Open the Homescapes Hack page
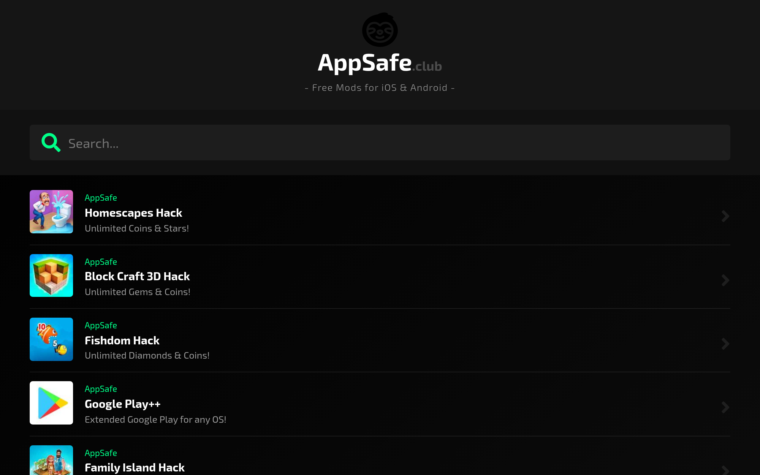This screenshot has height=475, width=760. click(133, 212)
